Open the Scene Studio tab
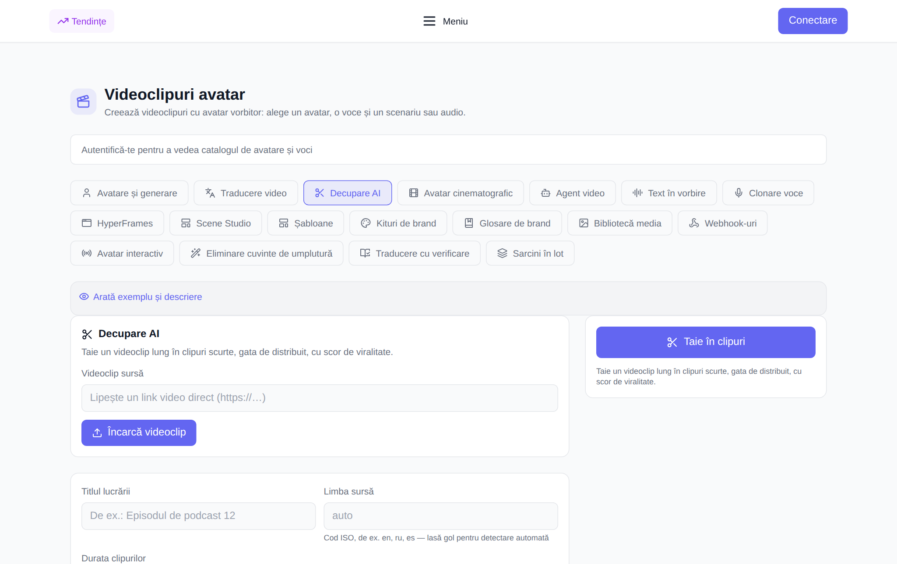897x564 pixels. [x=215, y=223]
